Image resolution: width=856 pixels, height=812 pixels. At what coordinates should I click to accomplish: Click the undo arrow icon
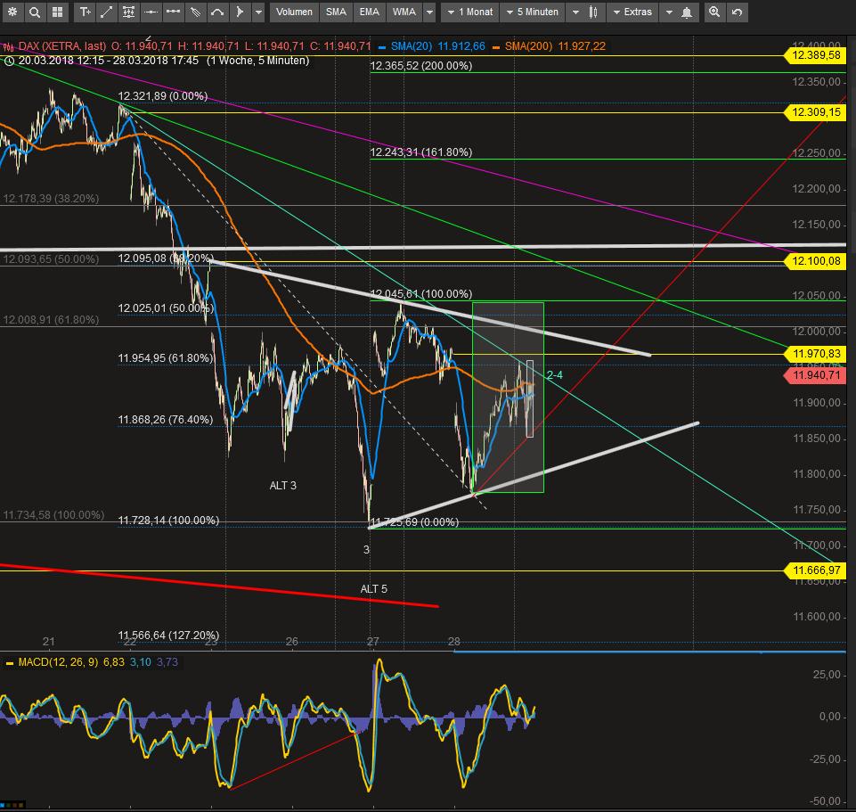point(737,12)
